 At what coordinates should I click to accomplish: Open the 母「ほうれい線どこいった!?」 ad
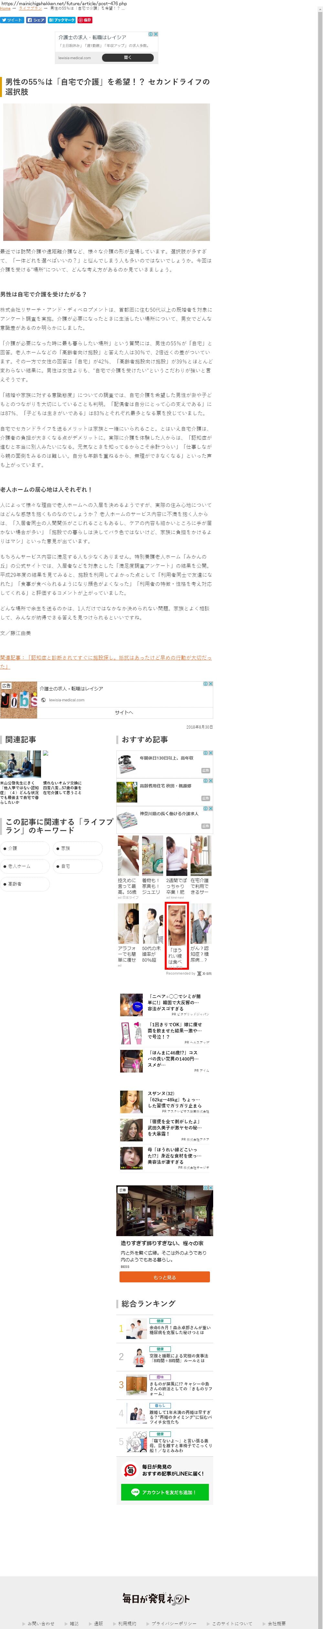[164, 1159]
